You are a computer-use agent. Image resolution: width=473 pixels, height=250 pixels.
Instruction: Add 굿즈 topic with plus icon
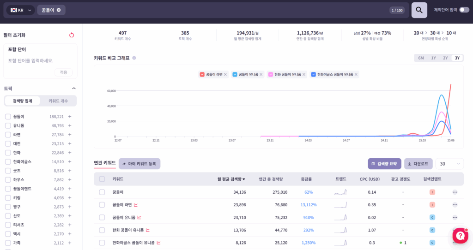click(x=70, y=171)
